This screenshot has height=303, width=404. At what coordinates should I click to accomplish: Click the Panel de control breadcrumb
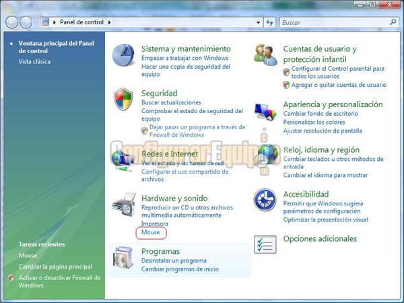pos(81,22)
